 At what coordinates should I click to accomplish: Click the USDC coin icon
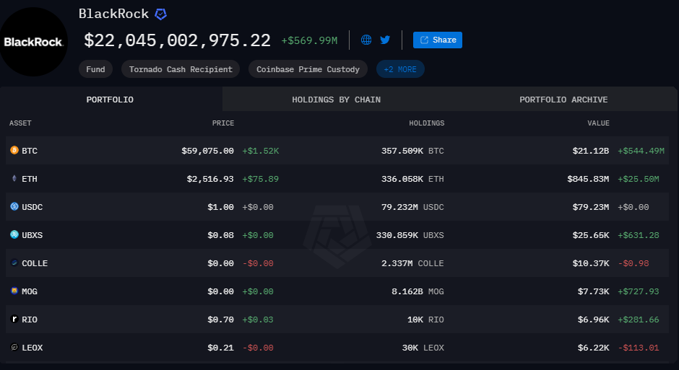pos(14,206)
